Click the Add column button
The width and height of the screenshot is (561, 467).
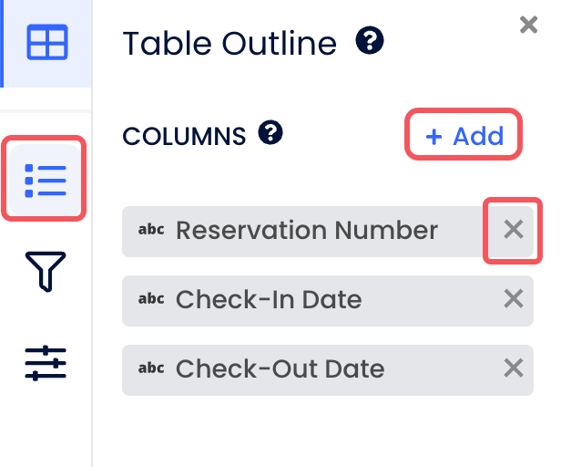(464, 136)
